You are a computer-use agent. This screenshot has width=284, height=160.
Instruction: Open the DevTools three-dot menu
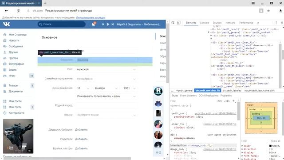(x=276, y=23)
